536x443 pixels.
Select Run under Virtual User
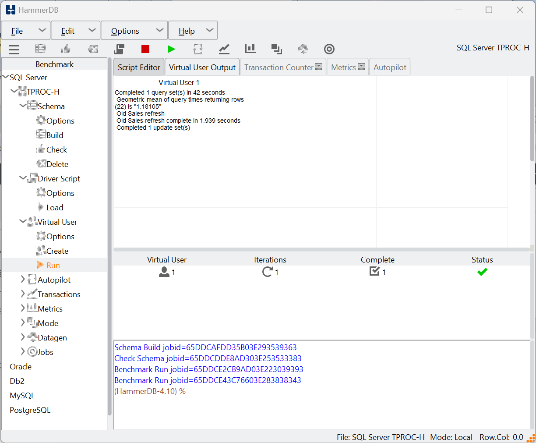[x=53, y=265]
